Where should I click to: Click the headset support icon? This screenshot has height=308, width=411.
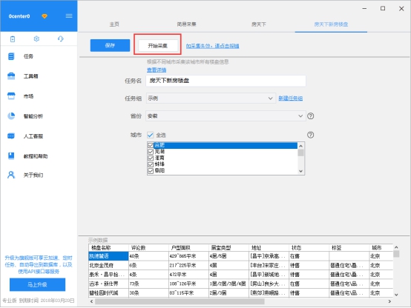(61, 38)
